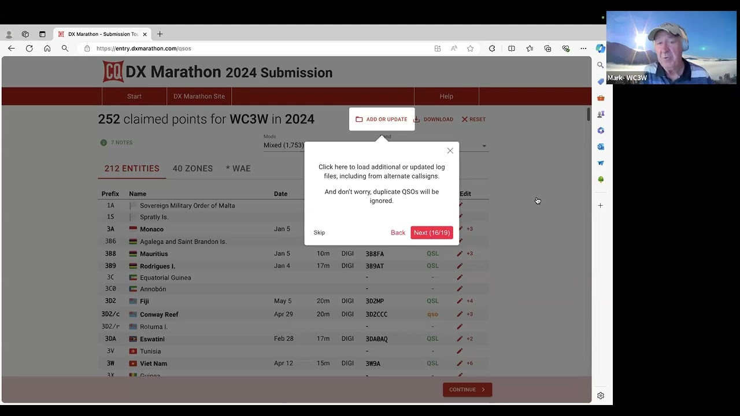740x416 pixels.
Task: Select callsign 3B8FA in Mauritius row
Action: tap(375, 254)
